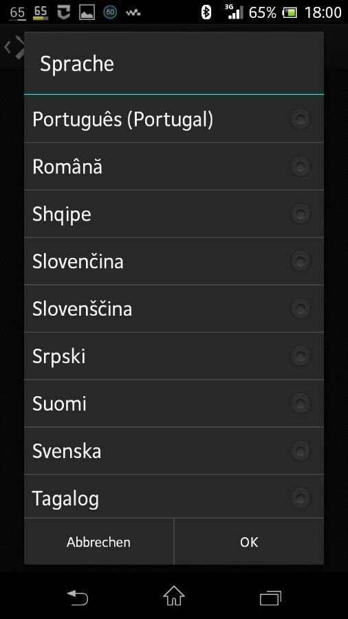This screenshot has height=619, width=348.
Task: Tap the Android back navigation icon
Action: pos(77,597)
